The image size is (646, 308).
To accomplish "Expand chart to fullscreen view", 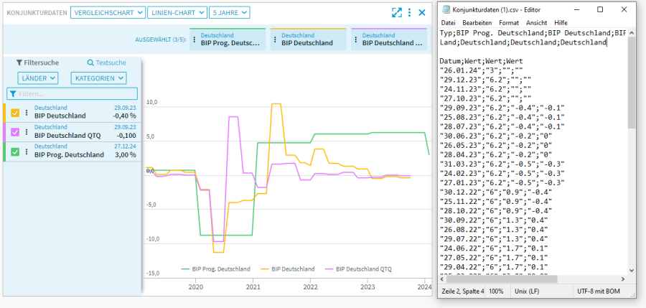I will click(x=396, y=12).
